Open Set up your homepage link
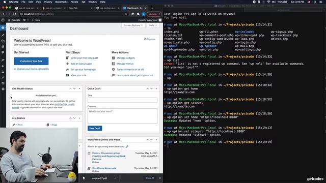 (83, 70)
